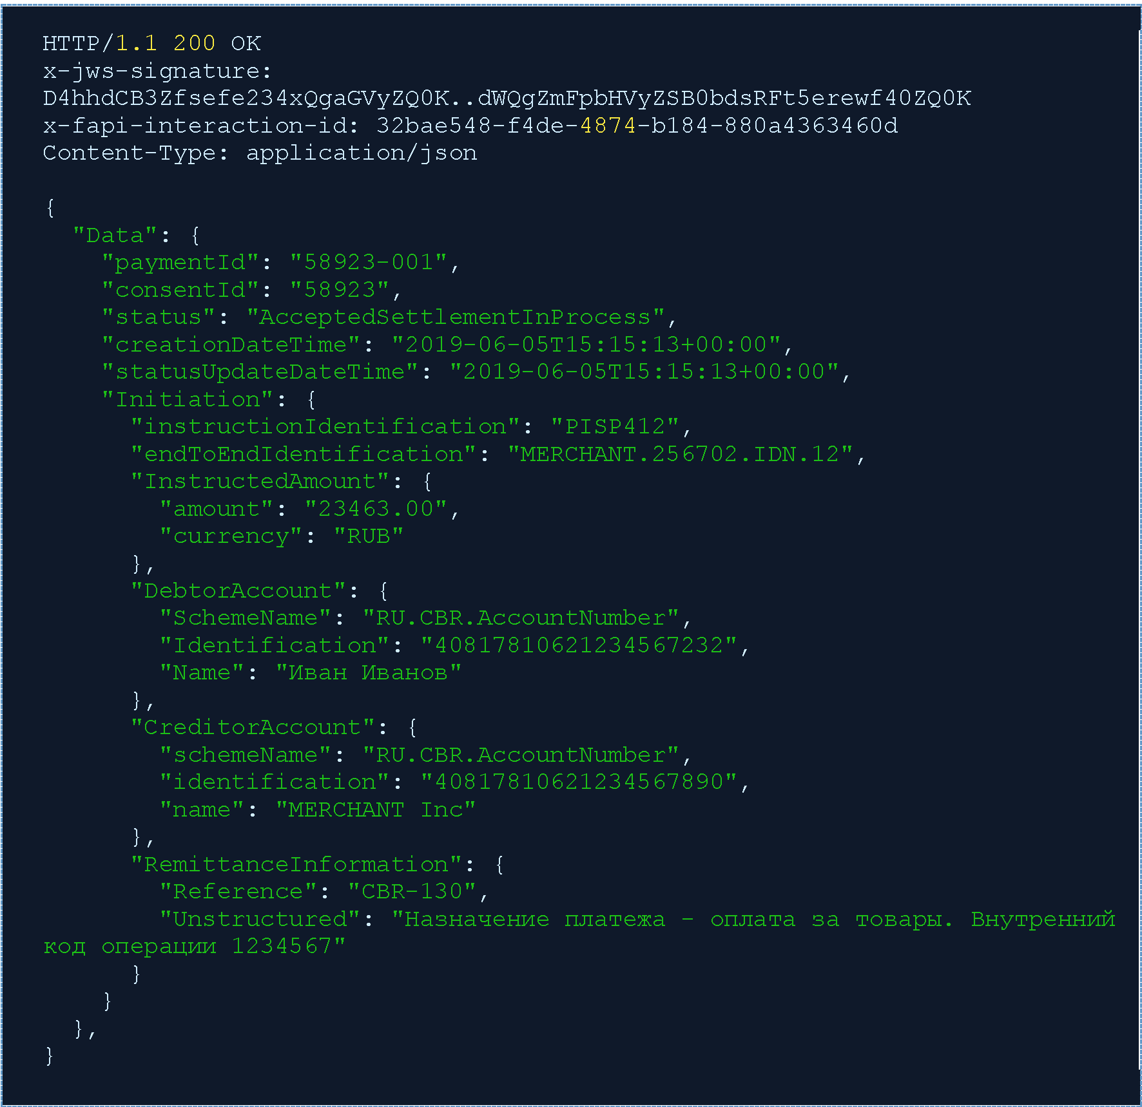Screen dimensions: 1142x1107
Task: Click the "statusUpdateDateTime" key
Action: [x=260, y=372]
